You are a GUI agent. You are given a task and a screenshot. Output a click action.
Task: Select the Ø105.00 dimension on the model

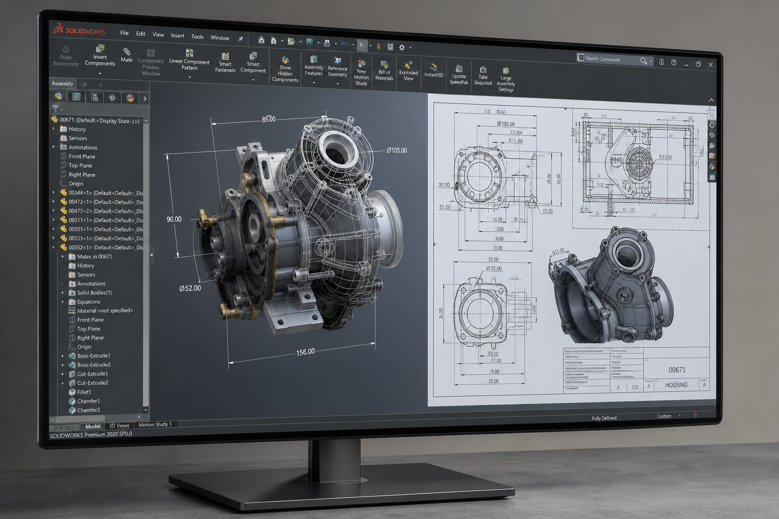[x=397, y=151]
